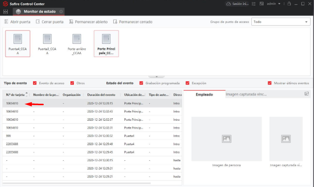The height and width of the screenshot is (187, 314).
Task: Toggle Evento de acceso checkbox
Action: pyautogui.click(x=35, y=83)
